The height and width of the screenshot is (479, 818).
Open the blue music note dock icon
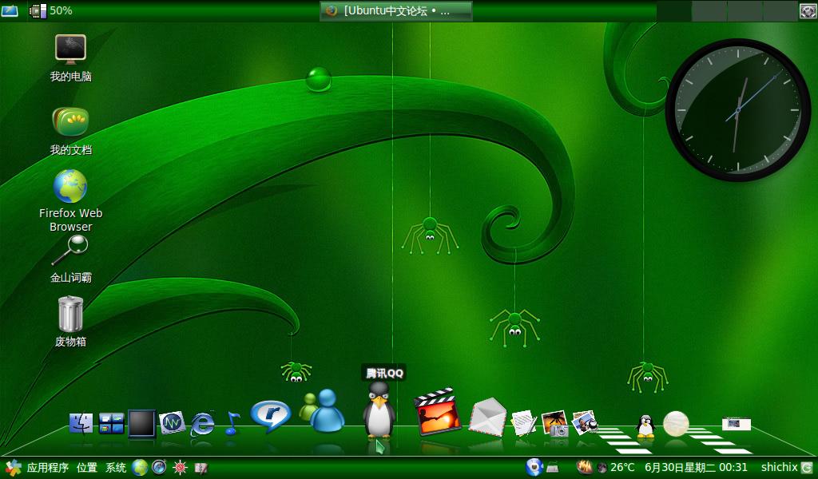click(x=232, y=422)
